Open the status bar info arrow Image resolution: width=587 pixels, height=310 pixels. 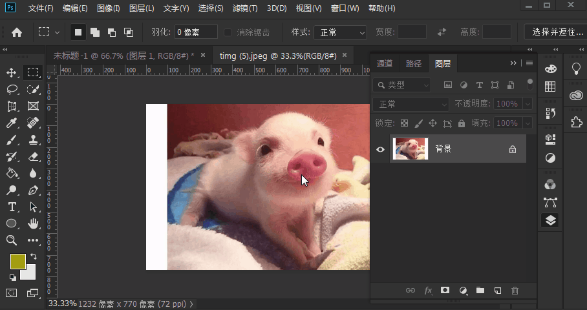click(x=191, y=304)
